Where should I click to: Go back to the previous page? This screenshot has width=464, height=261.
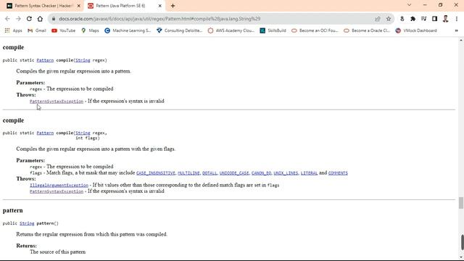tap(7, 19)
